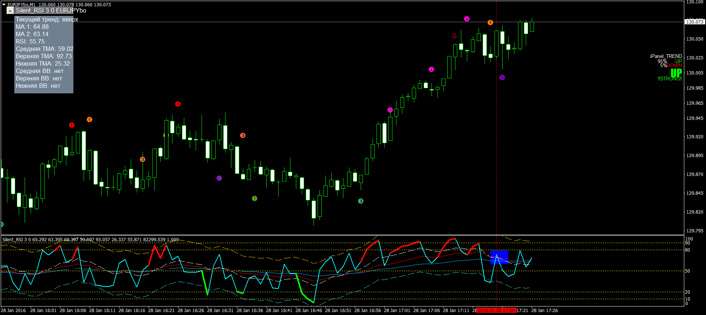
Task: Select the topmost magenta marker numbered 2
Action: click(x=467, y=19)
